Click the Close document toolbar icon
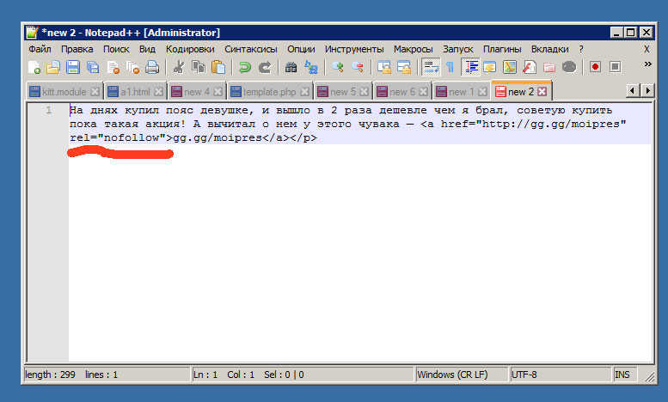668x402 pixels. click(x=113, y=67)
